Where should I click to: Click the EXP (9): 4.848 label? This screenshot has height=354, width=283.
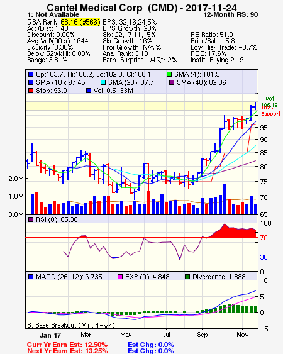tap(147, 277)
